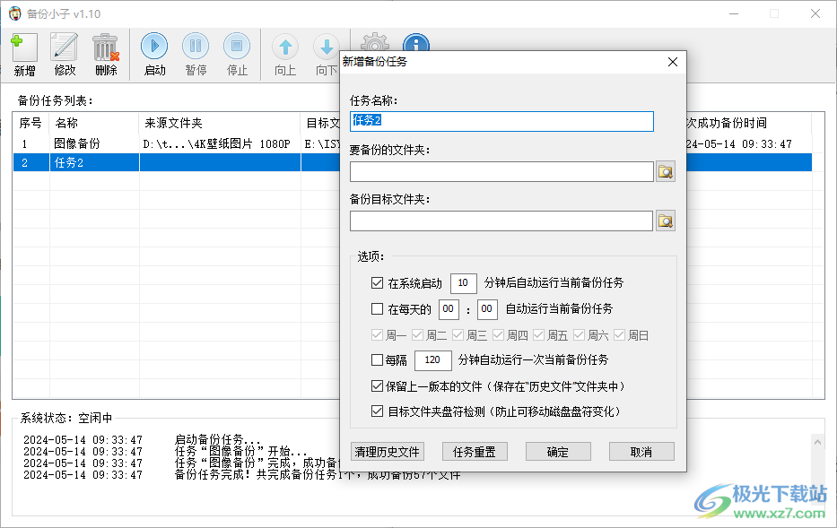This screenshot has height=528, width=837.
Task: Select the 图像备份 task row
Action: [x=77, y=143]
